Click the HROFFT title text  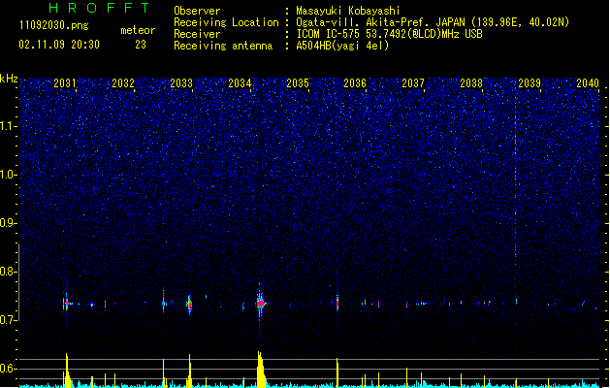tap(99, 8)
